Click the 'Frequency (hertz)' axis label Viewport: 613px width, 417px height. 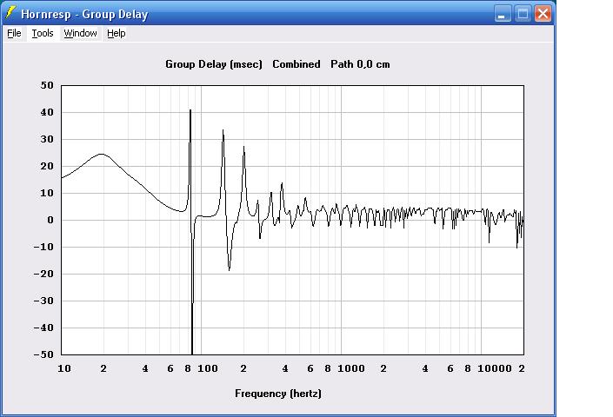point(278,394)
